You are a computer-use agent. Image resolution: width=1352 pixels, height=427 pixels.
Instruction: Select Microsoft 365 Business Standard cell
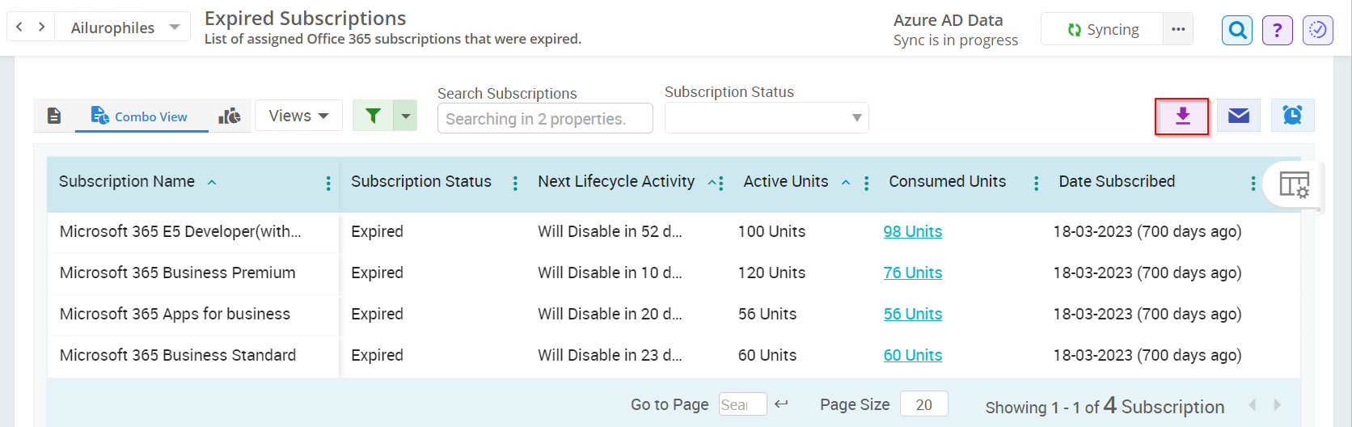coord(178,355)
